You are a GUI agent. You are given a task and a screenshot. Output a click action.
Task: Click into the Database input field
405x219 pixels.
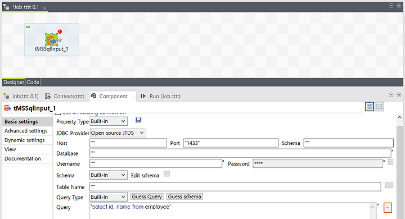point(241,153)
